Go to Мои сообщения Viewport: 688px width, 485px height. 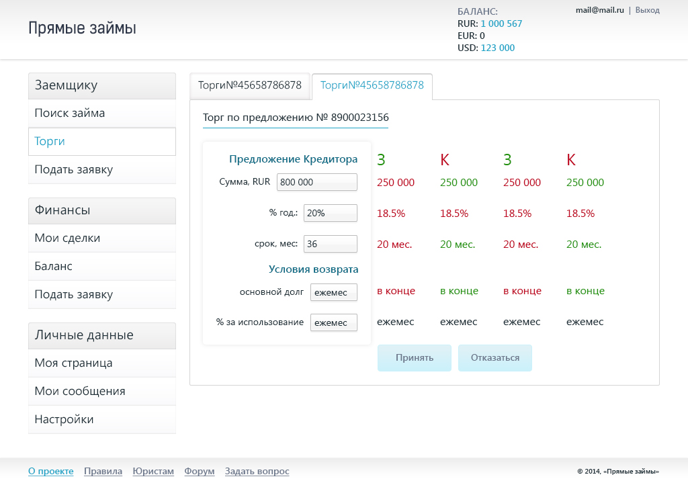point(102,391)
